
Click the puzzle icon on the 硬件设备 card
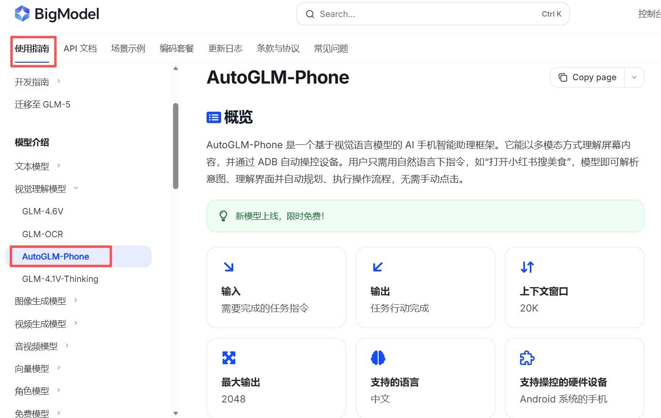[527, 357]
